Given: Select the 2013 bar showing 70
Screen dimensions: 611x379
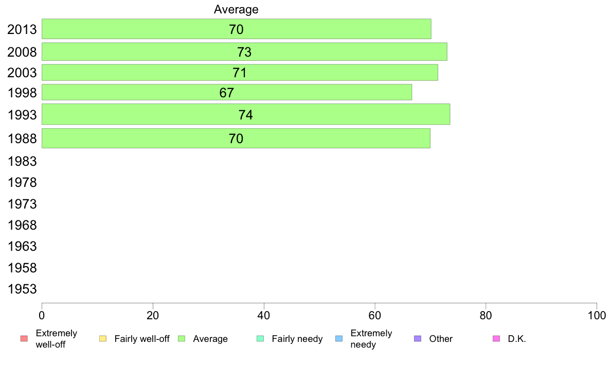Looking at the screenshot, I should coord(236,29).
